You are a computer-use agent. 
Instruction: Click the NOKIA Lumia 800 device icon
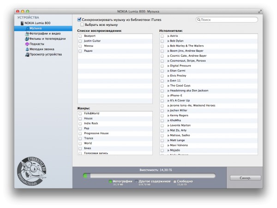(x=22, y=23)
